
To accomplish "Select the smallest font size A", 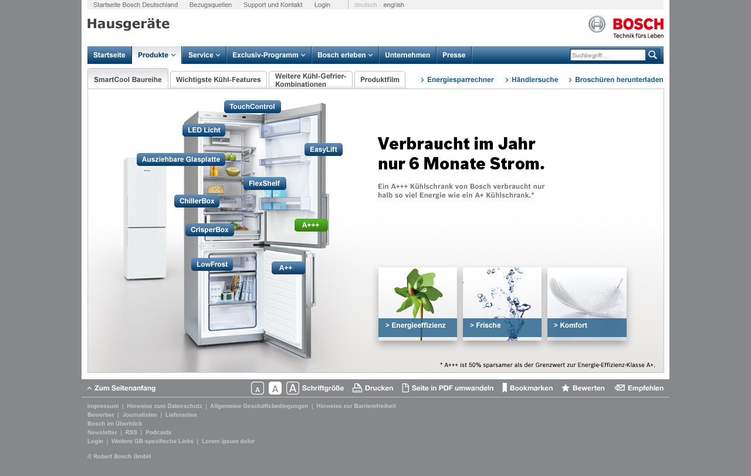I will pos(256,387).
